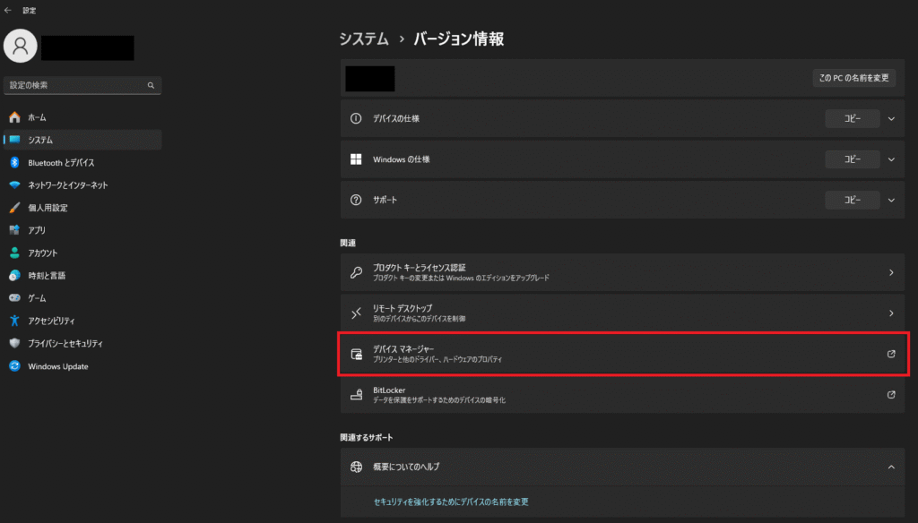Click the プライバシー shield icon

14,343
